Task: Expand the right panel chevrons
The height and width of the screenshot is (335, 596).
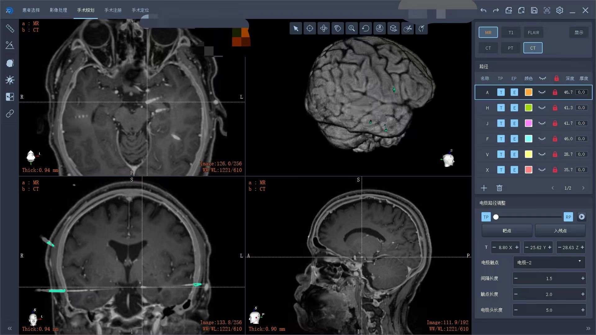Action: coord(588,328)
